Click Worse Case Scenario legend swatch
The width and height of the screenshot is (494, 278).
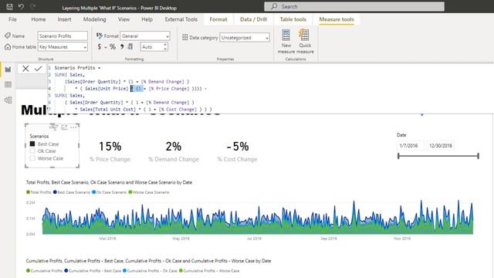point(130,192)
